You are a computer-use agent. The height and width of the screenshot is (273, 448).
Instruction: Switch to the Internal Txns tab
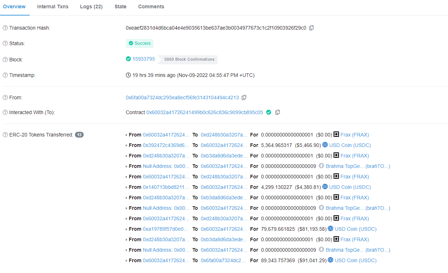click(53, 6)
